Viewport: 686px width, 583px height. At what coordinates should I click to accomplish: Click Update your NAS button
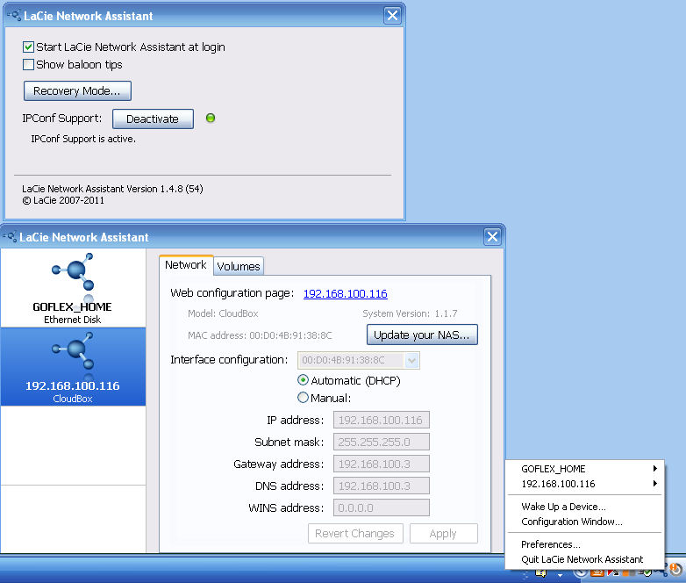tap(422, 335)
